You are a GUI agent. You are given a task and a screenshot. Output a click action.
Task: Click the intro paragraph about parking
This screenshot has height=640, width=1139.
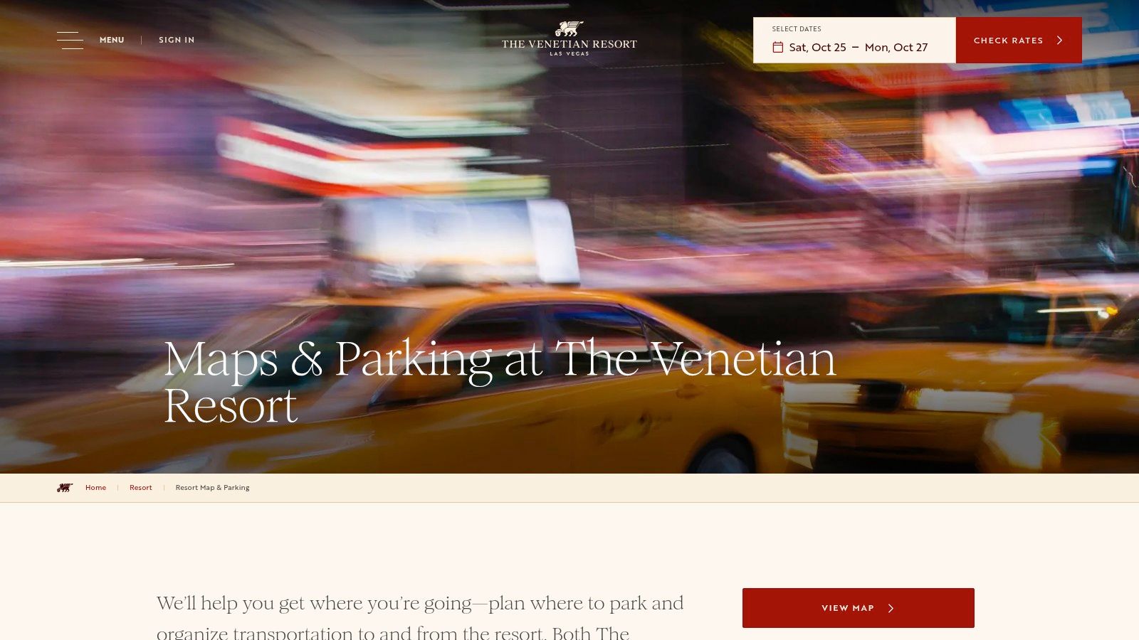click(420, 617)
